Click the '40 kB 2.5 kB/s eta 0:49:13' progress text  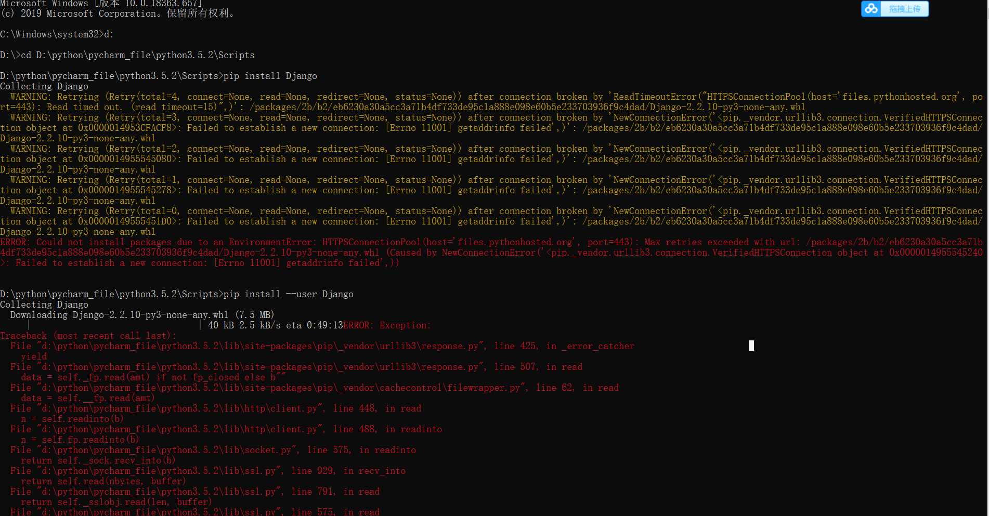coord(276,325)
